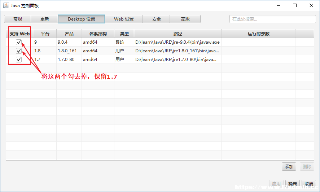This screenshot has height=192, width=320.
Task: Click the 体系结构 column header
Action: point(98,34)
